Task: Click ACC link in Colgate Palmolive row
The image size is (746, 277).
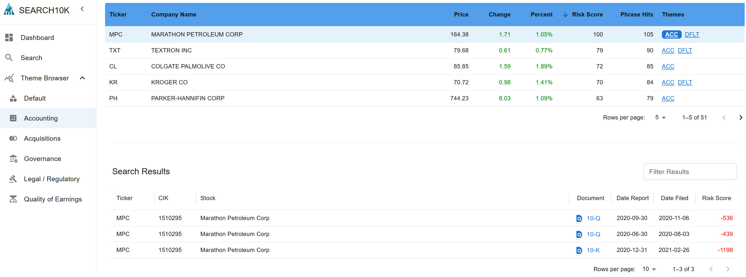Action: 668,66
